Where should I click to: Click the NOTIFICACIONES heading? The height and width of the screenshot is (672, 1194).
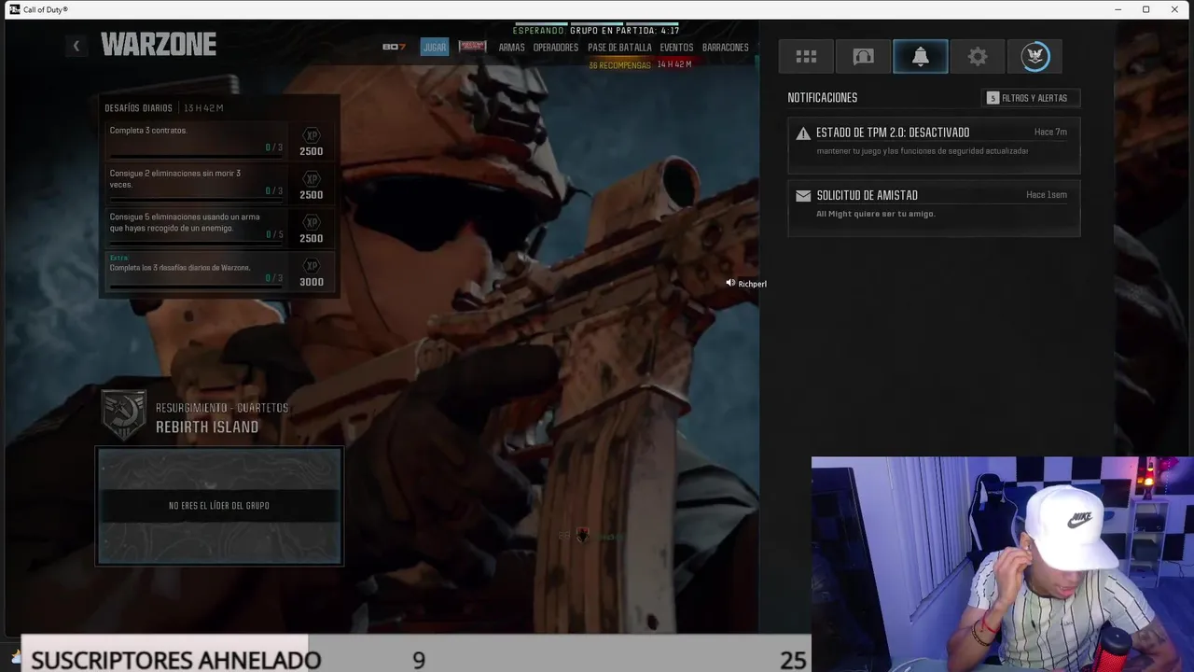tap(822, 98)
